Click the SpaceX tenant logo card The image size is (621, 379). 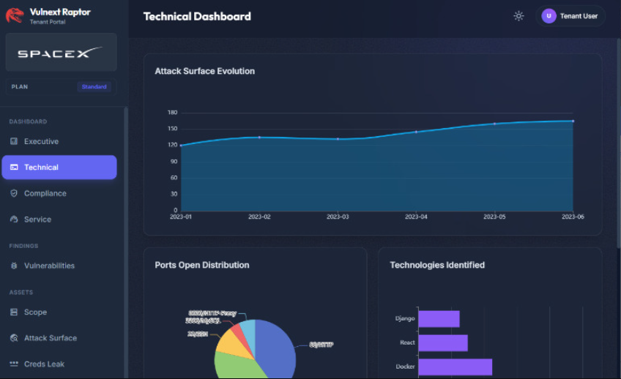pyautogui.click(x=61, y=52)
